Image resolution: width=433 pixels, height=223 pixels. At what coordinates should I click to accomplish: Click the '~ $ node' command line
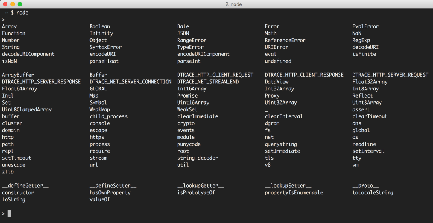17,13
